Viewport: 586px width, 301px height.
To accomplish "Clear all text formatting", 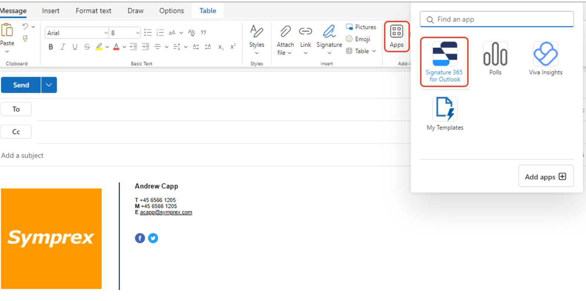I will [191, 33].
